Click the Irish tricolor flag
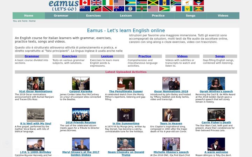This screenshot has height=157, width=252. pos(108,2)
